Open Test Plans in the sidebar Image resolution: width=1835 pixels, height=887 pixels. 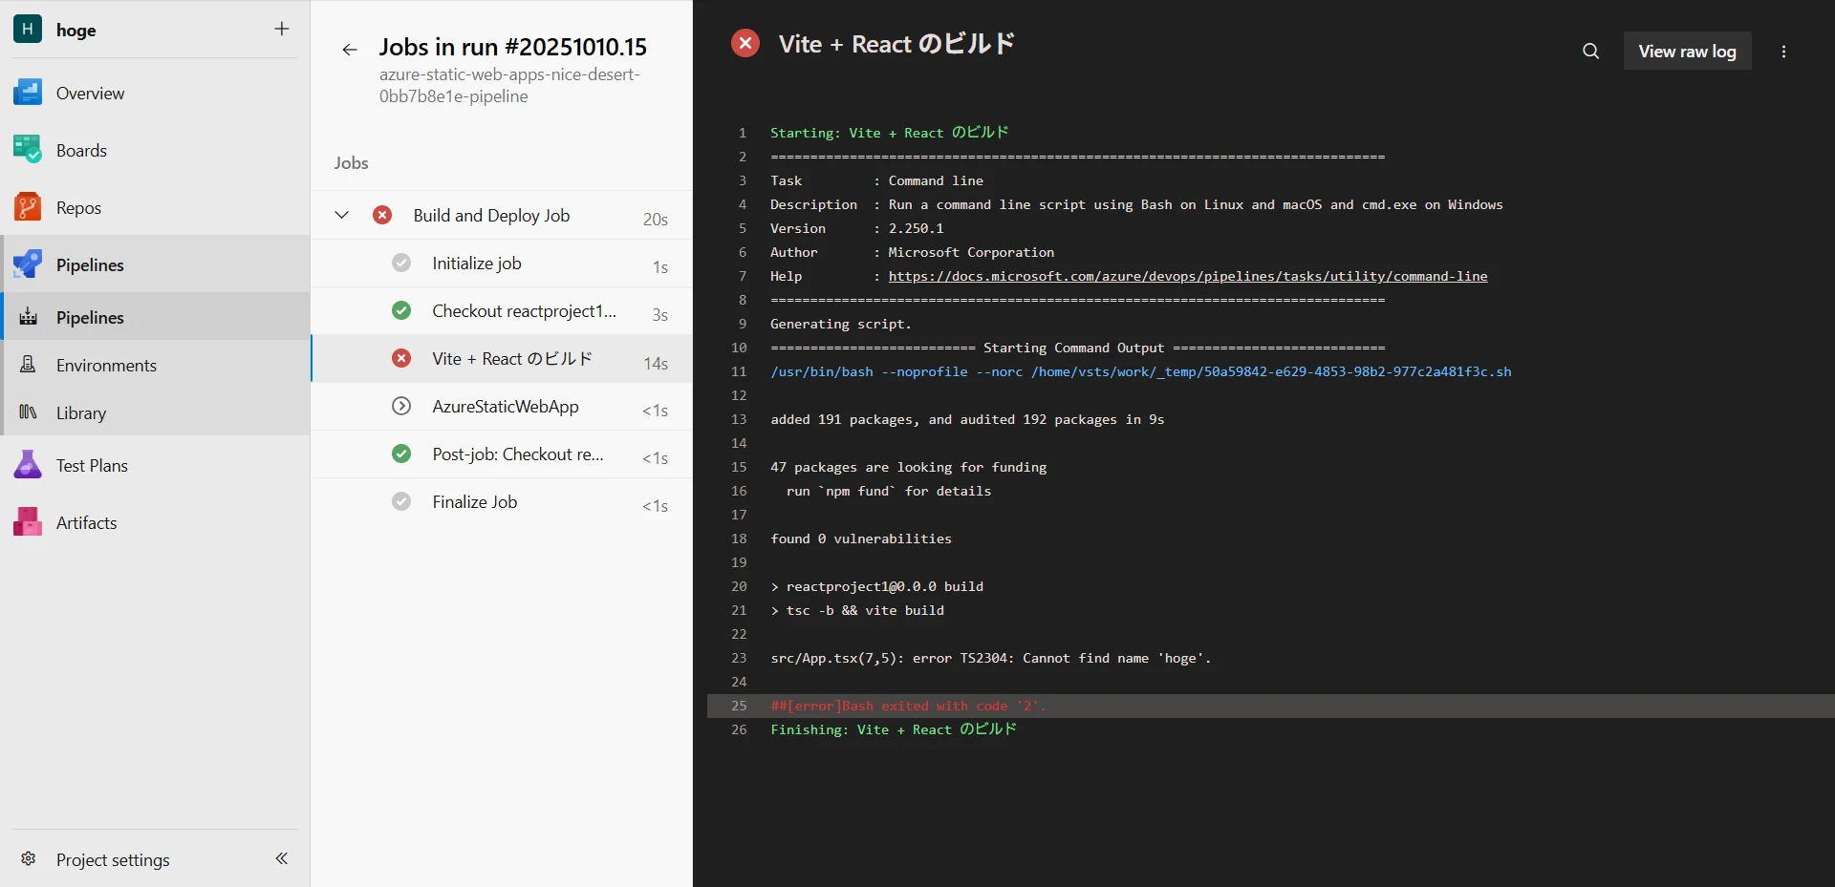tap(92, 466)
